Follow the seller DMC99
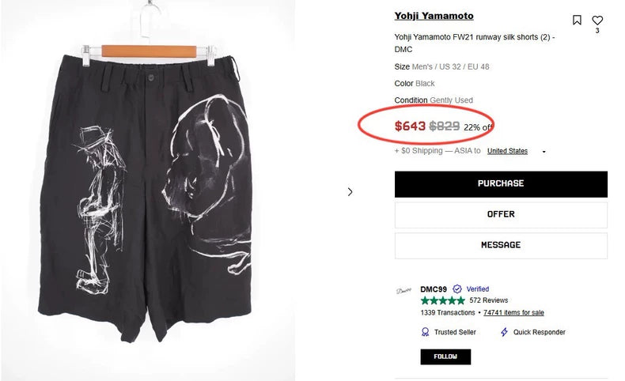 coord(445,356)
